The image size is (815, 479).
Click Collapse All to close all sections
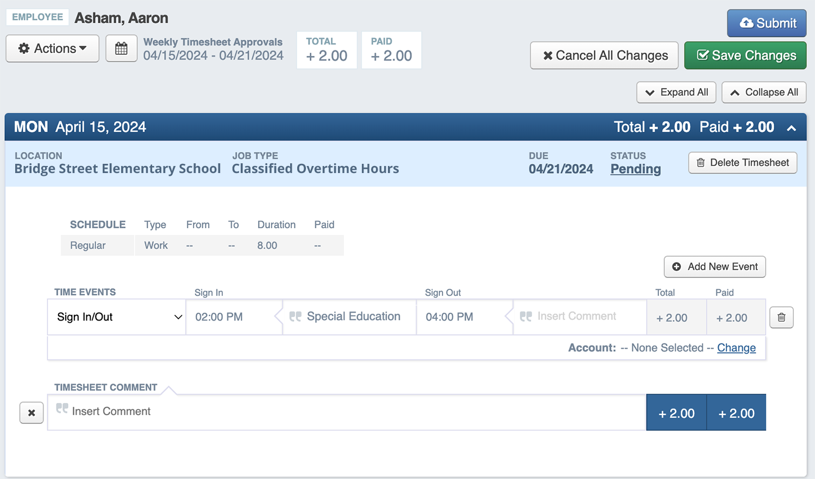(x=763, y=92)
